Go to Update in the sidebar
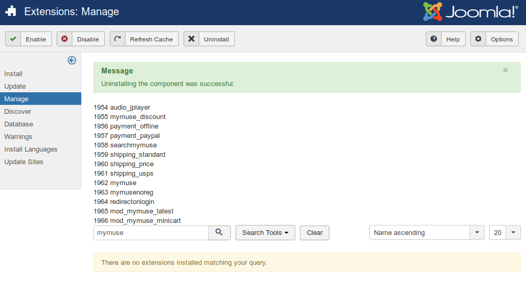This screenshot has height=290, width=526. click(15, 86)
